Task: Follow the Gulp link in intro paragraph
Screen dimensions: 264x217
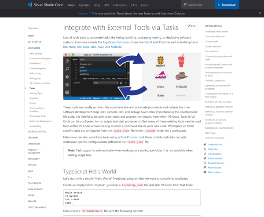Action: 86,47
